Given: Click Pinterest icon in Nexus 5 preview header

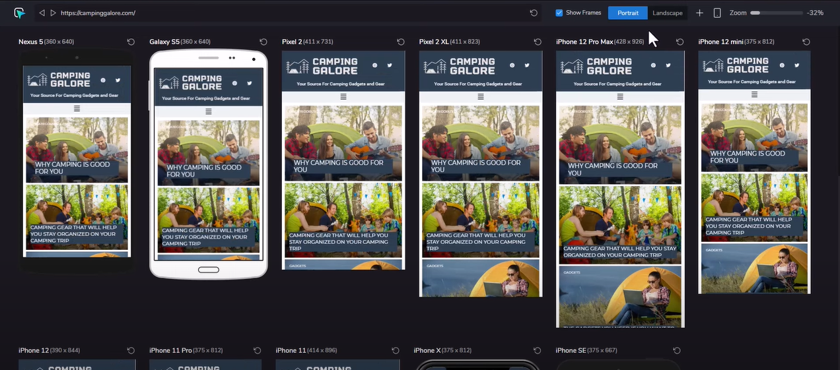Looking at the screenshot, I should point(103,80).
